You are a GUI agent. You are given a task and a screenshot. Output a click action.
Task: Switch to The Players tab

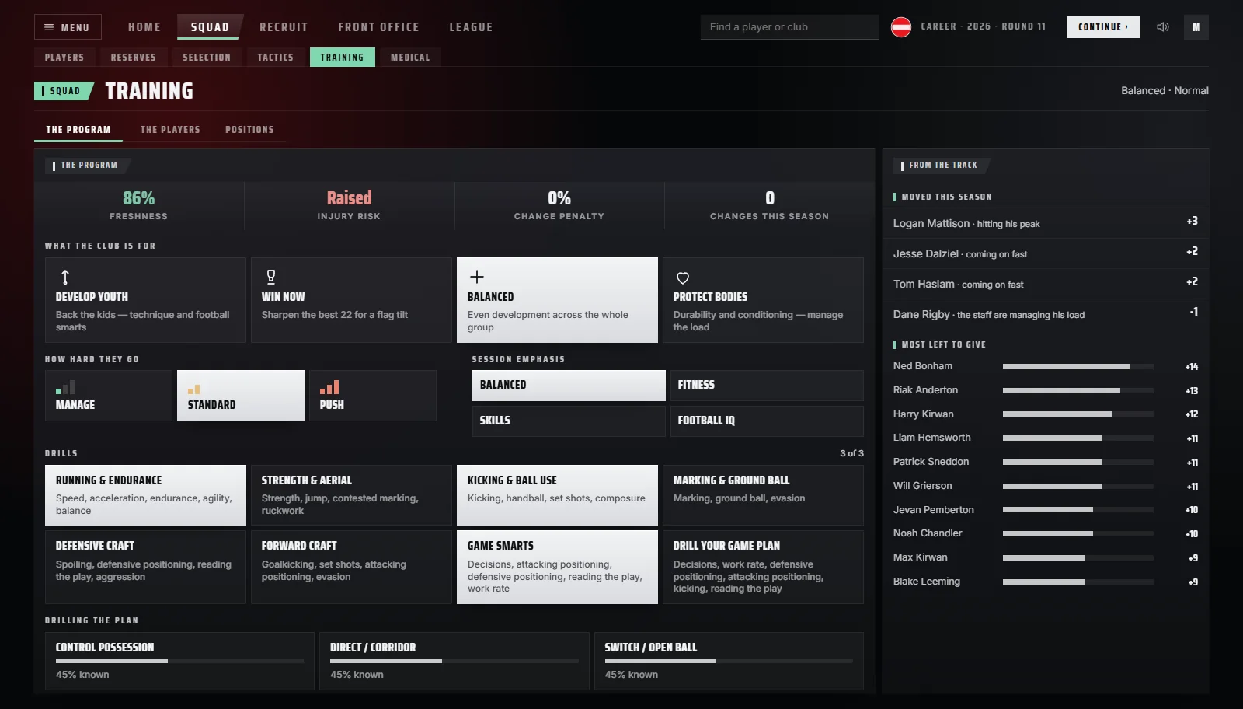point(170,130)
